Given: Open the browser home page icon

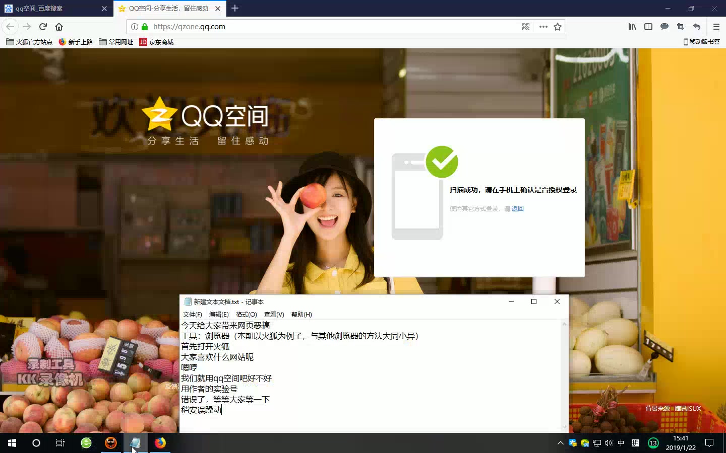Looking at the screenshot, I should pos(59,27).
